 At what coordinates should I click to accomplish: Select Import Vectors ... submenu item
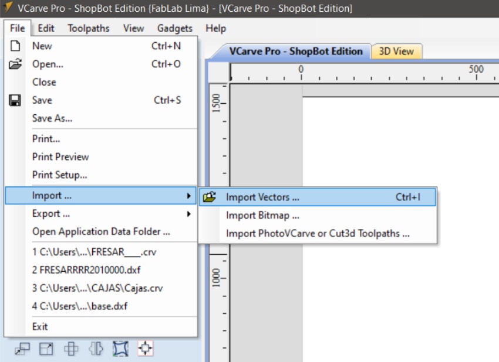tap(317, 197)
